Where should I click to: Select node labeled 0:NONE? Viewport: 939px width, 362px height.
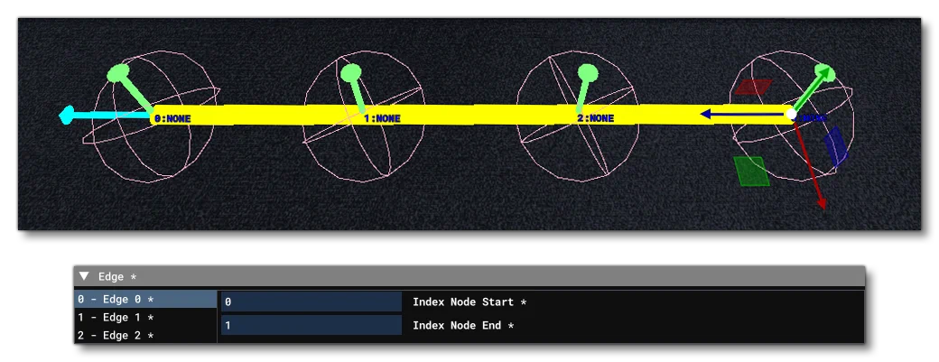(x=172, y=118)
